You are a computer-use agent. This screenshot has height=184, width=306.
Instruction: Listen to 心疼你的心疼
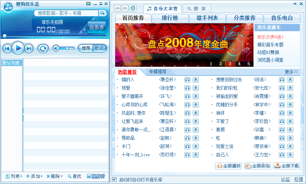187,105
